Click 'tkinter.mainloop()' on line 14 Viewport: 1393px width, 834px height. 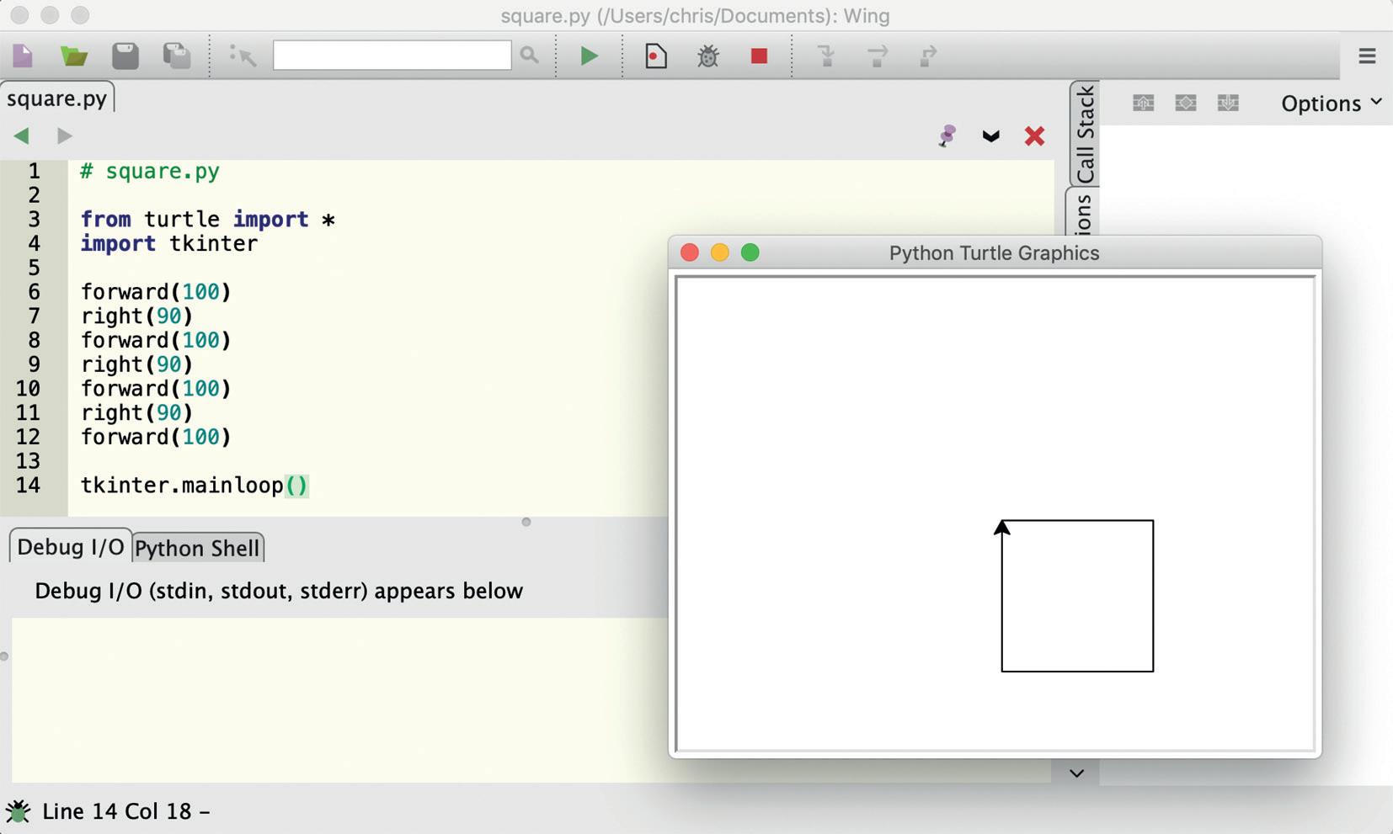195,486
